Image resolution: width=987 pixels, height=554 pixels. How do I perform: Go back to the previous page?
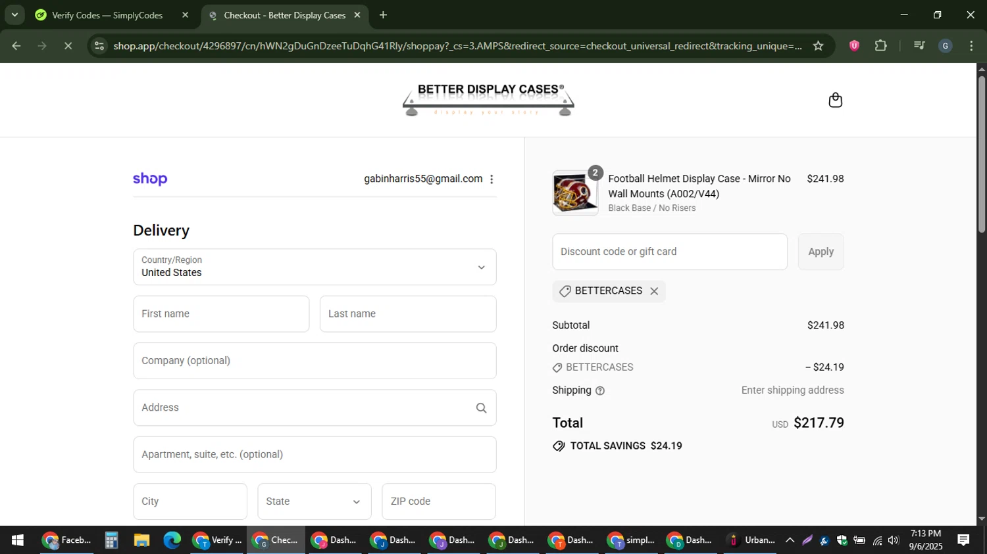tap(16, 46)
